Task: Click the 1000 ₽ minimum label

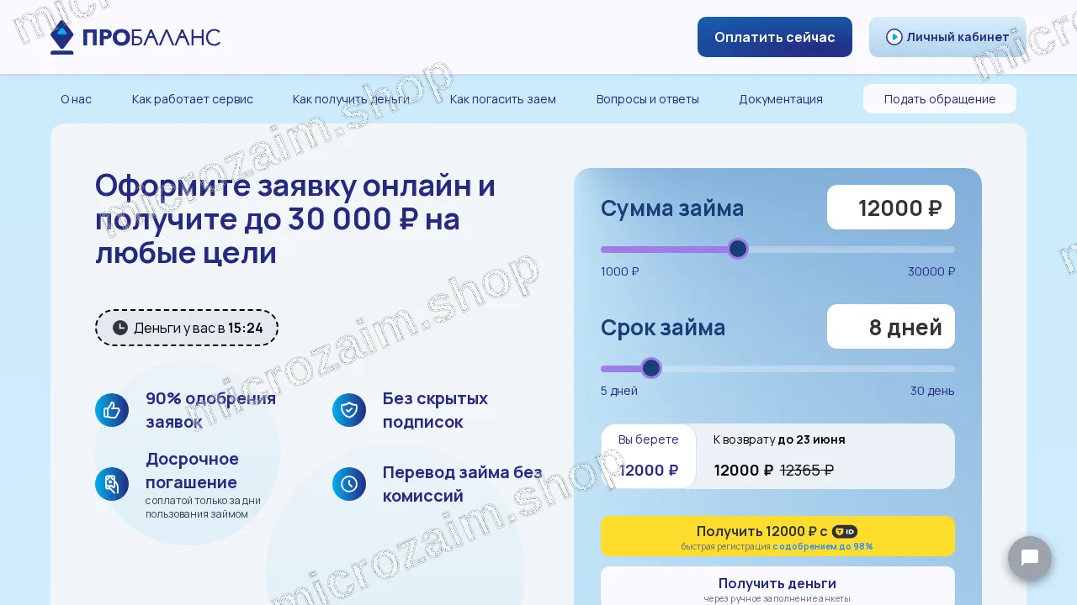Action: pyautogui.click(x=620, y=271)
